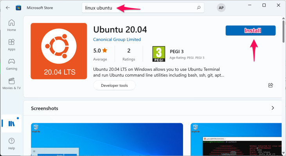The width and height of the screenshot is (286, 156).
Task: Install Ubuntu 20.04
Action: coord(250,30)
